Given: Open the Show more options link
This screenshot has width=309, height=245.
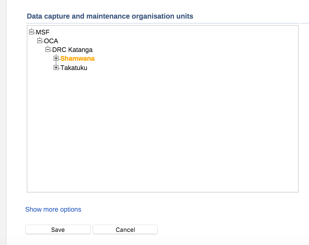Looking at the screenshot, I should click(x=53, y=209).
